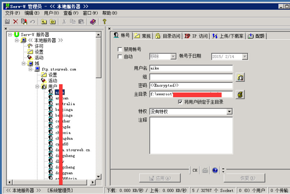The image size is (290, 194).
Task: Click the CH language button
Action: (x=195, y=170)
